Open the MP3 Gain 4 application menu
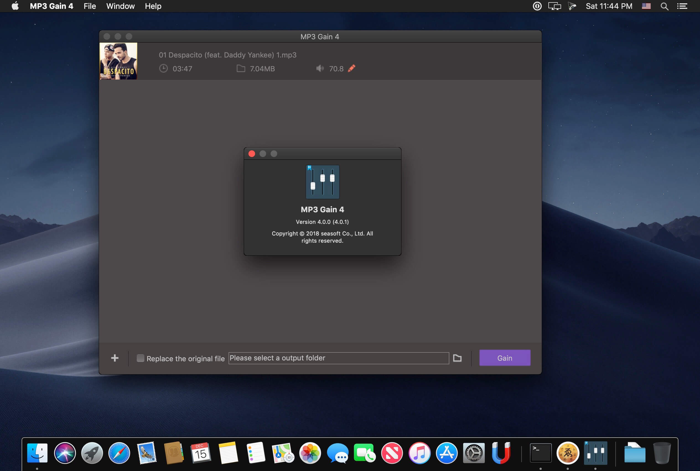Image resolution: width=700 pixels, height=471 pixels. [x=51, y=6]
